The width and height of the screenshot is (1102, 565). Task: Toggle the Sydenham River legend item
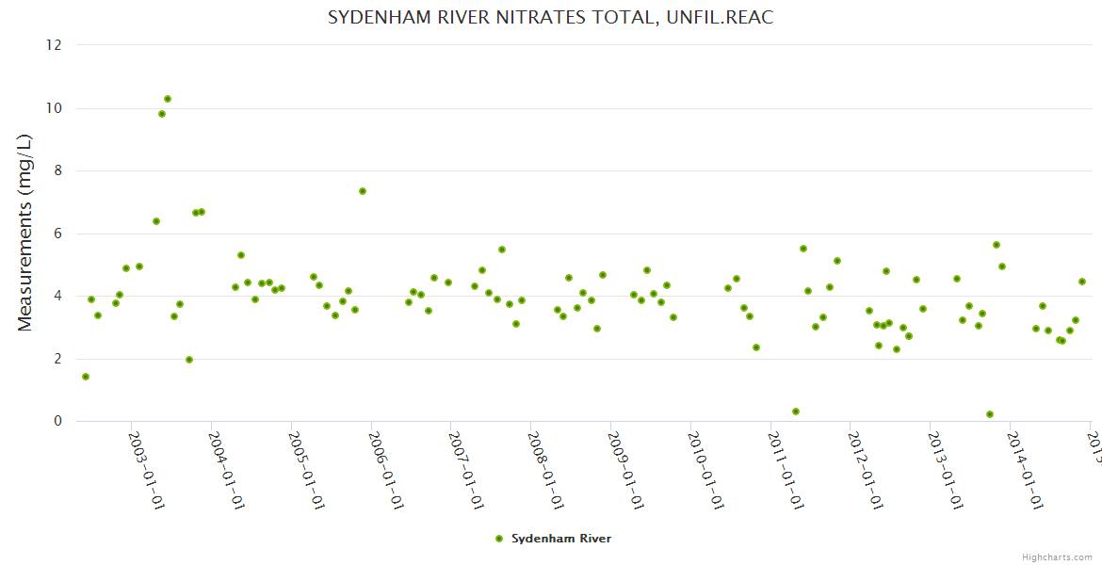coord(560,539)
